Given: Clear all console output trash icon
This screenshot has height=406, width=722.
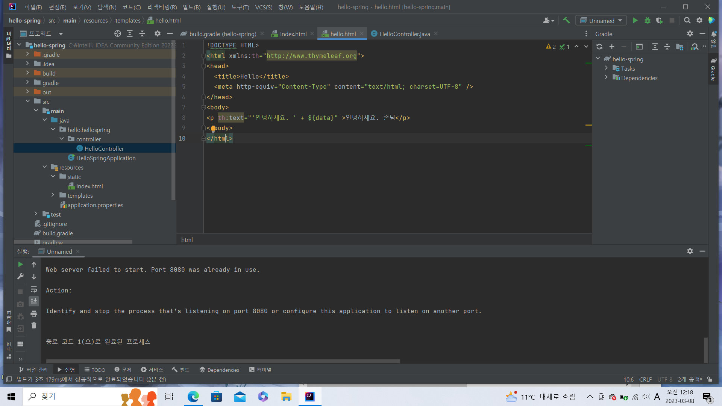Looking at the screenshot, I should (34, 326).
